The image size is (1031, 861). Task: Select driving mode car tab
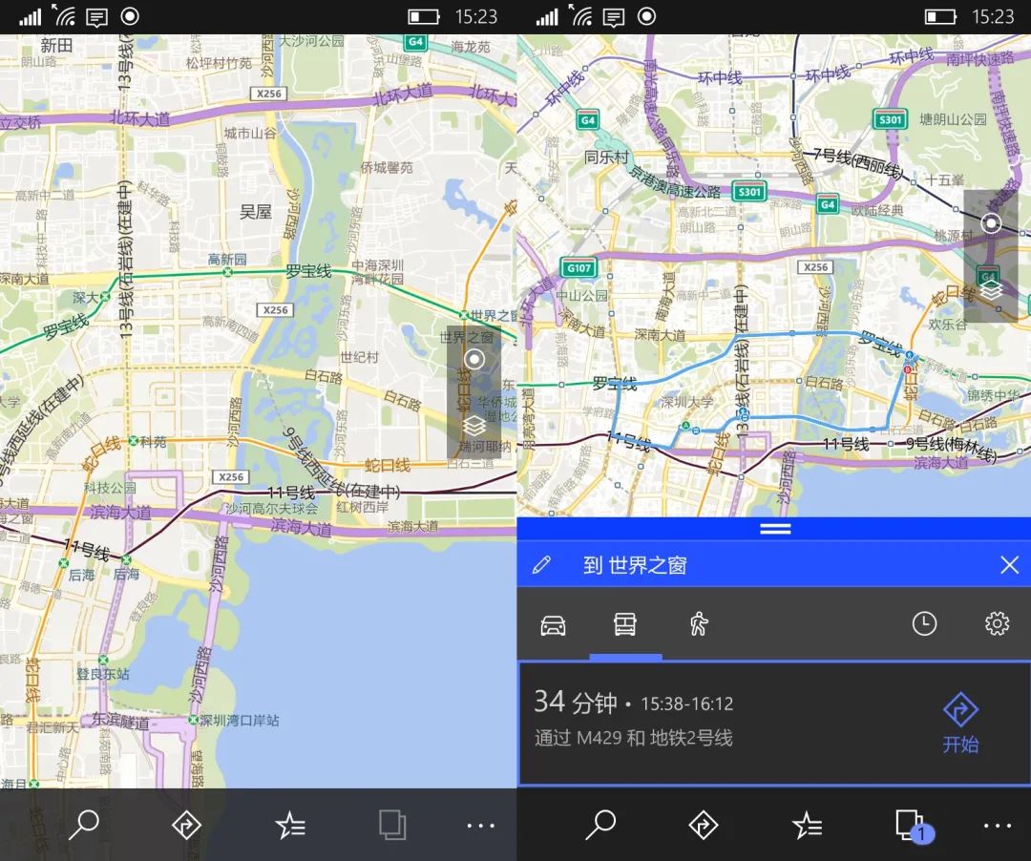(x=553, y=624)
